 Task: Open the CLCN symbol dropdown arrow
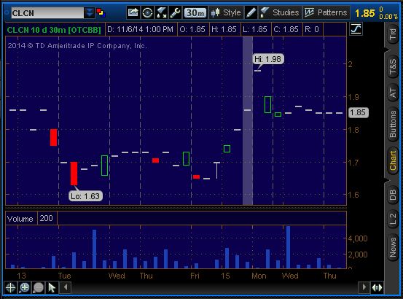[90, 12]
